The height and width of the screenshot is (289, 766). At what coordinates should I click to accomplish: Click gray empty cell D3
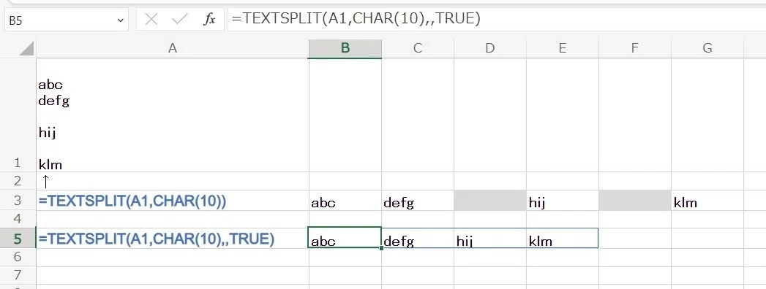click(x=489, y=200)
